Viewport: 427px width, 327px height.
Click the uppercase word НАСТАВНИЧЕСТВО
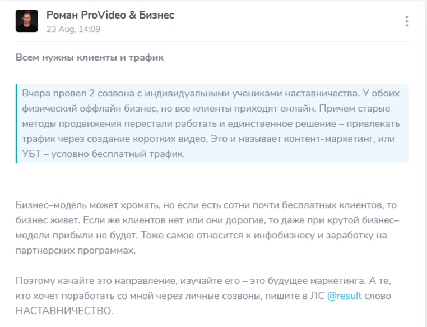pyautogui.click(x=64, y=311)
